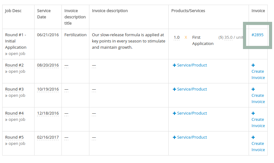Click plus icon for Round #5 Service/Product
274x163 pixels.
pos(174,137)
